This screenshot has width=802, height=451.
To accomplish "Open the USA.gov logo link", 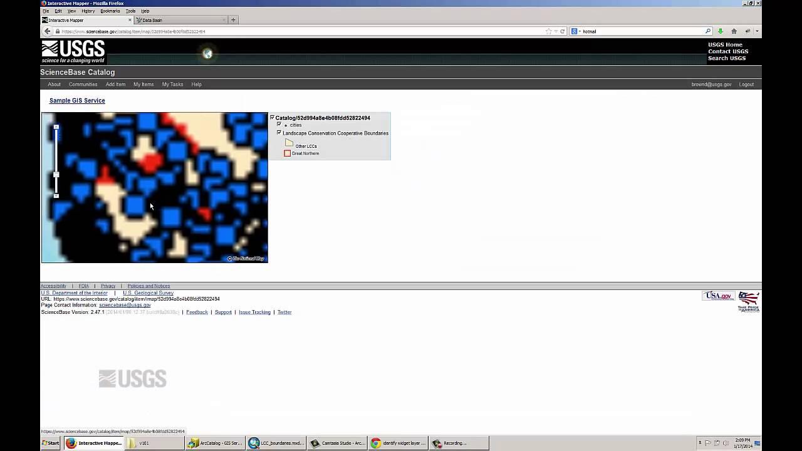I will (x=718, y=296).
